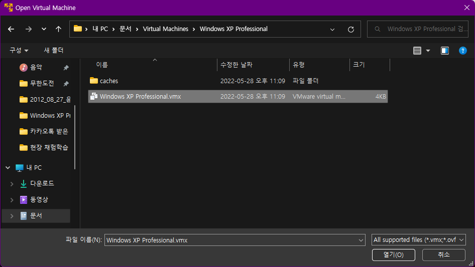Select 내 PC in navigation pane

point(29,167)
